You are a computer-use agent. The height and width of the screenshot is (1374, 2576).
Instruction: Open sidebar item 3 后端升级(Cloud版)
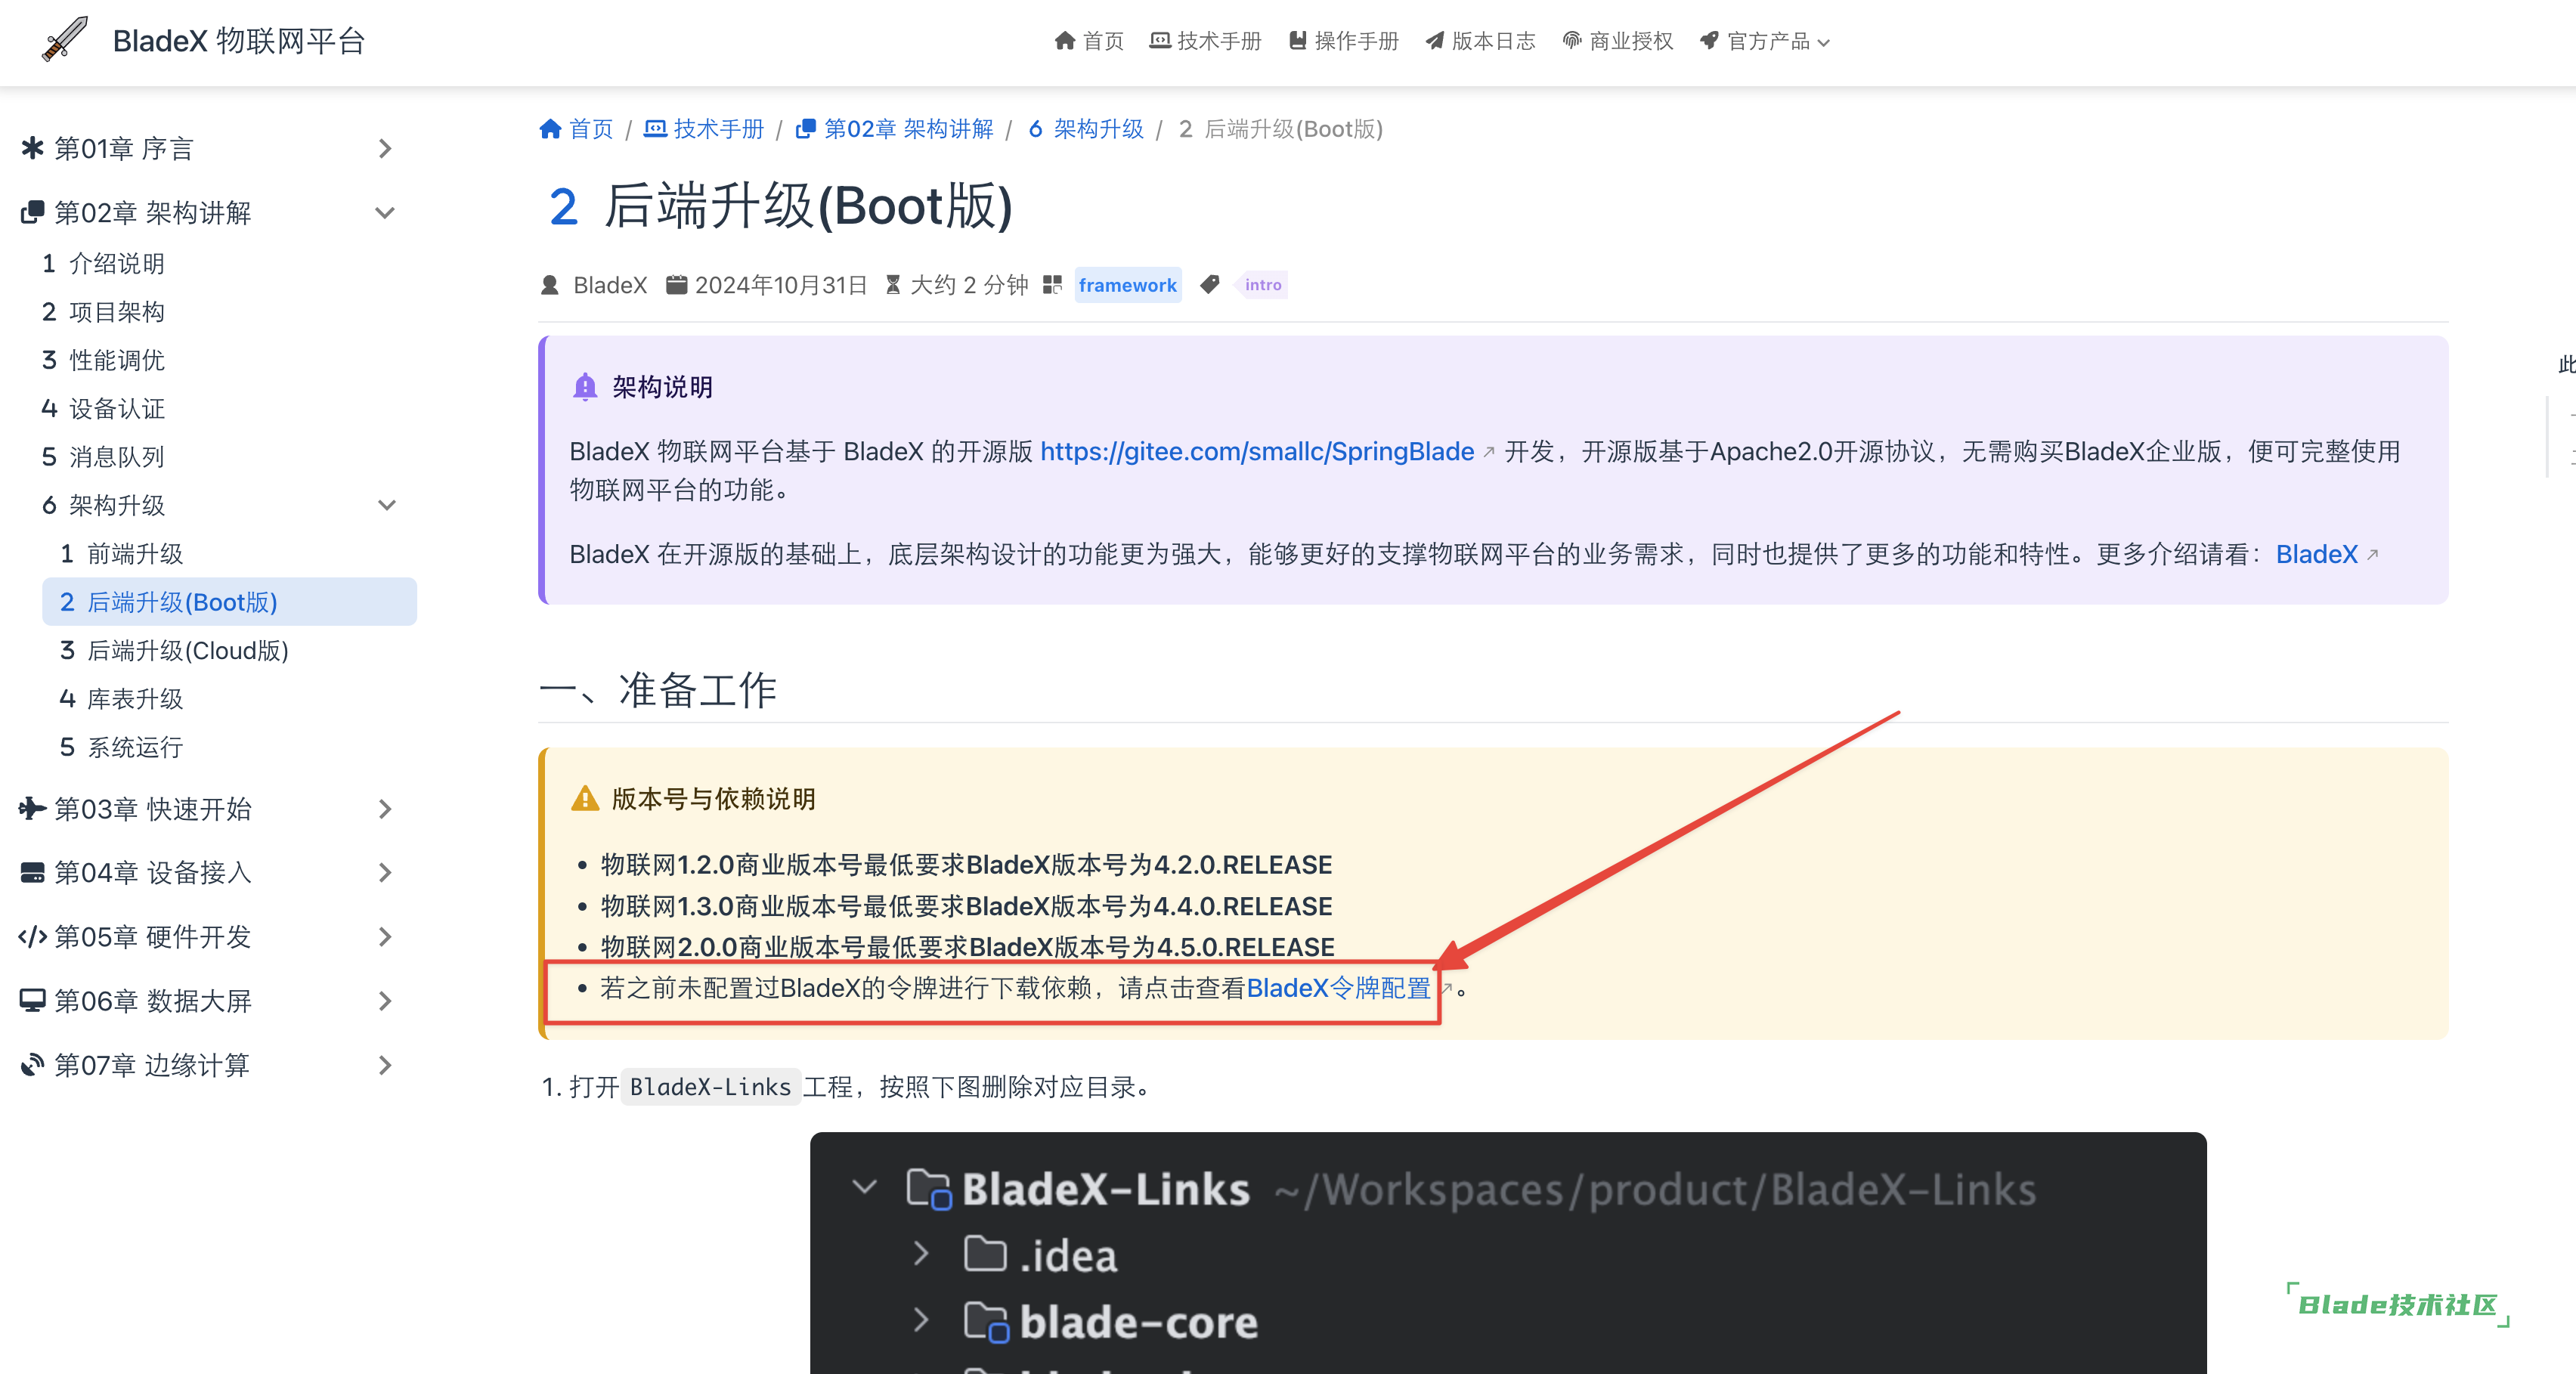174,650
